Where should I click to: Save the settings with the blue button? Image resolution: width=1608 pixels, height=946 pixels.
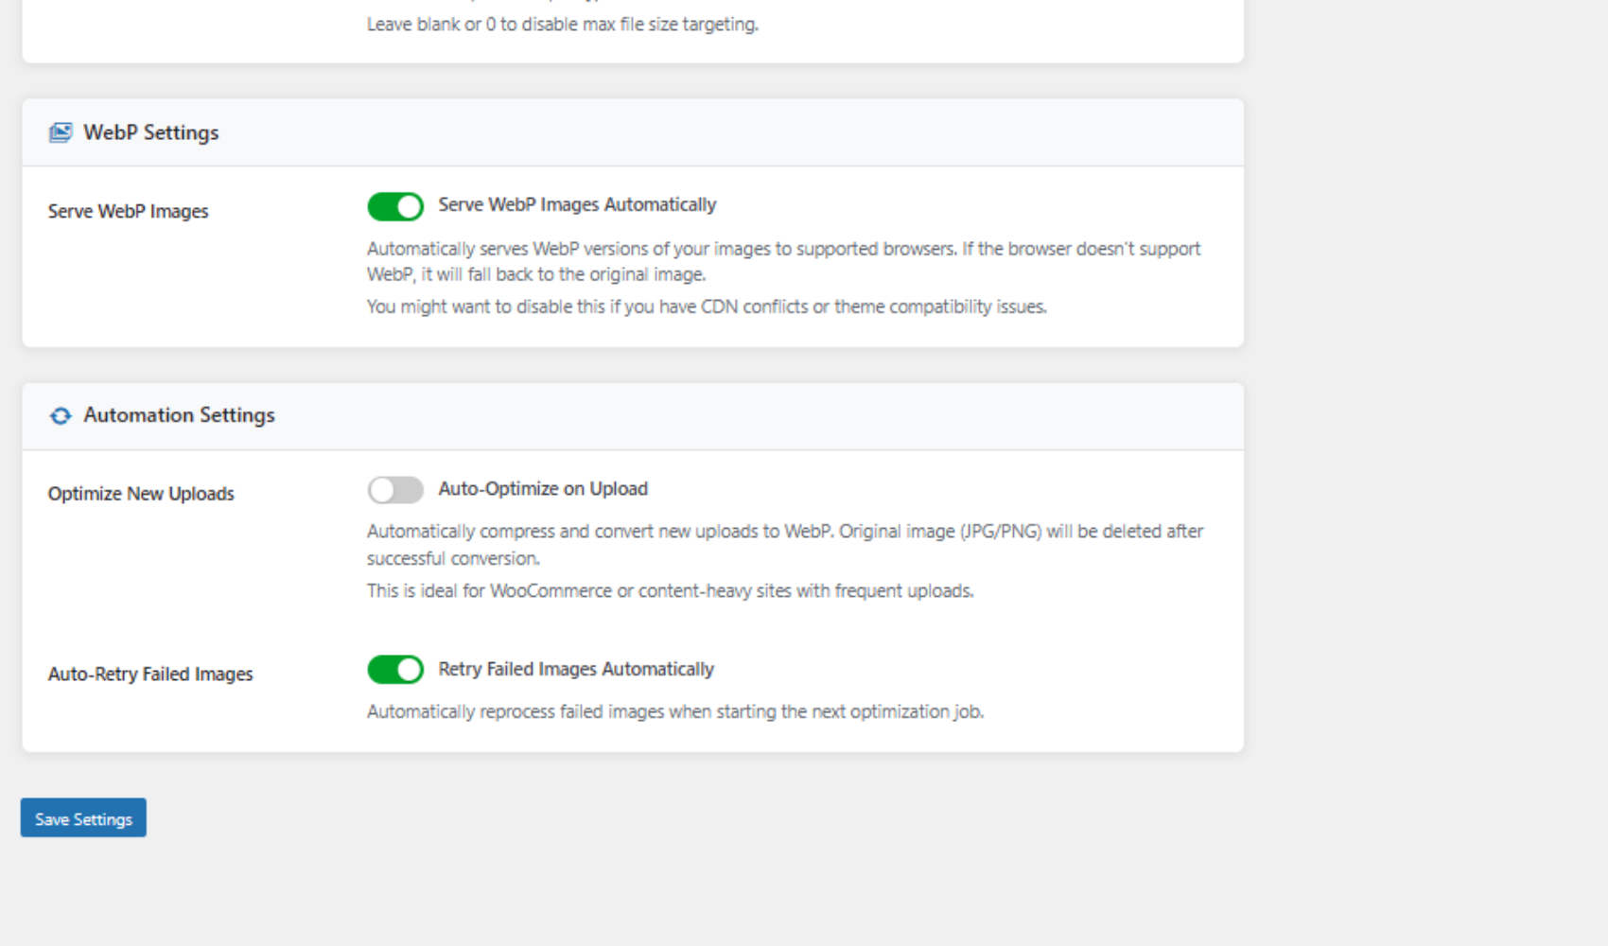coord(83,818)
